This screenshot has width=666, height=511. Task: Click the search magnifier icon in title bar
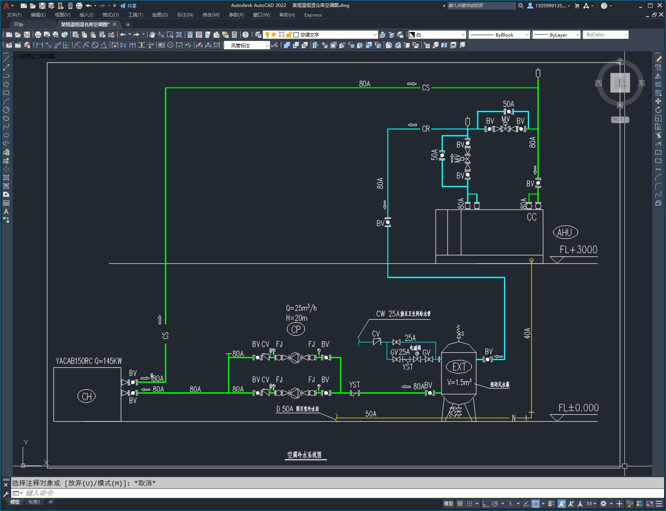click(x=521, y=6)
